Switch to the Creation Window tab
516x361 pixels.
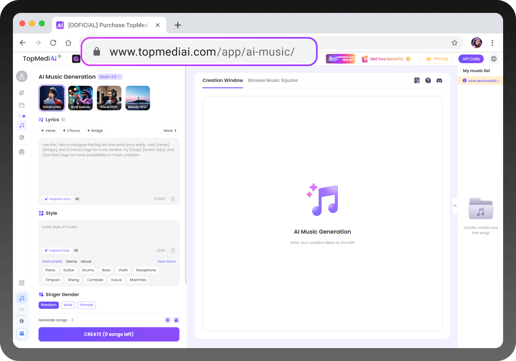pos(223,80)
